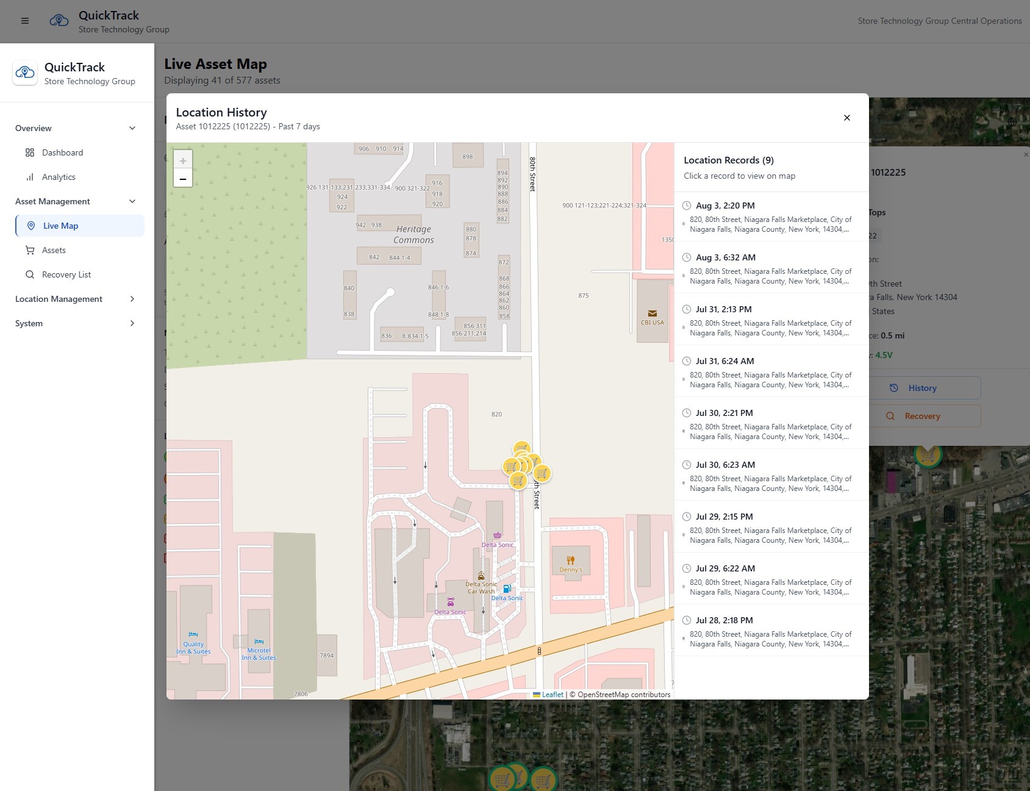Open the Recovery List magnifier icon

[x=29, y=274]
